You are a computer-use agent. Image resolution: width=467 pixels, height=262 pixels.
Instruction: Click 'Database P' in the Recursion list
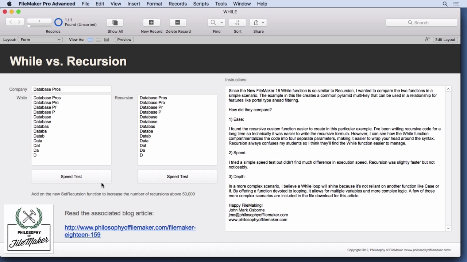pyautogui.click(x=151, y=112)
